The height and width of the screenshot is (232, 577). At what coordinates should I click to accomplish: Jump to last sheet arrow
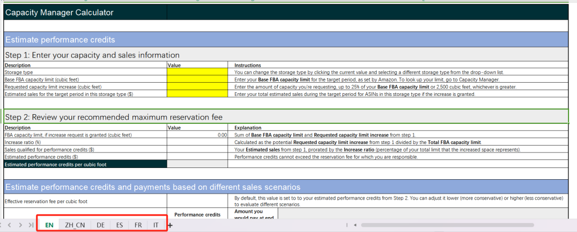pos(32,225)
